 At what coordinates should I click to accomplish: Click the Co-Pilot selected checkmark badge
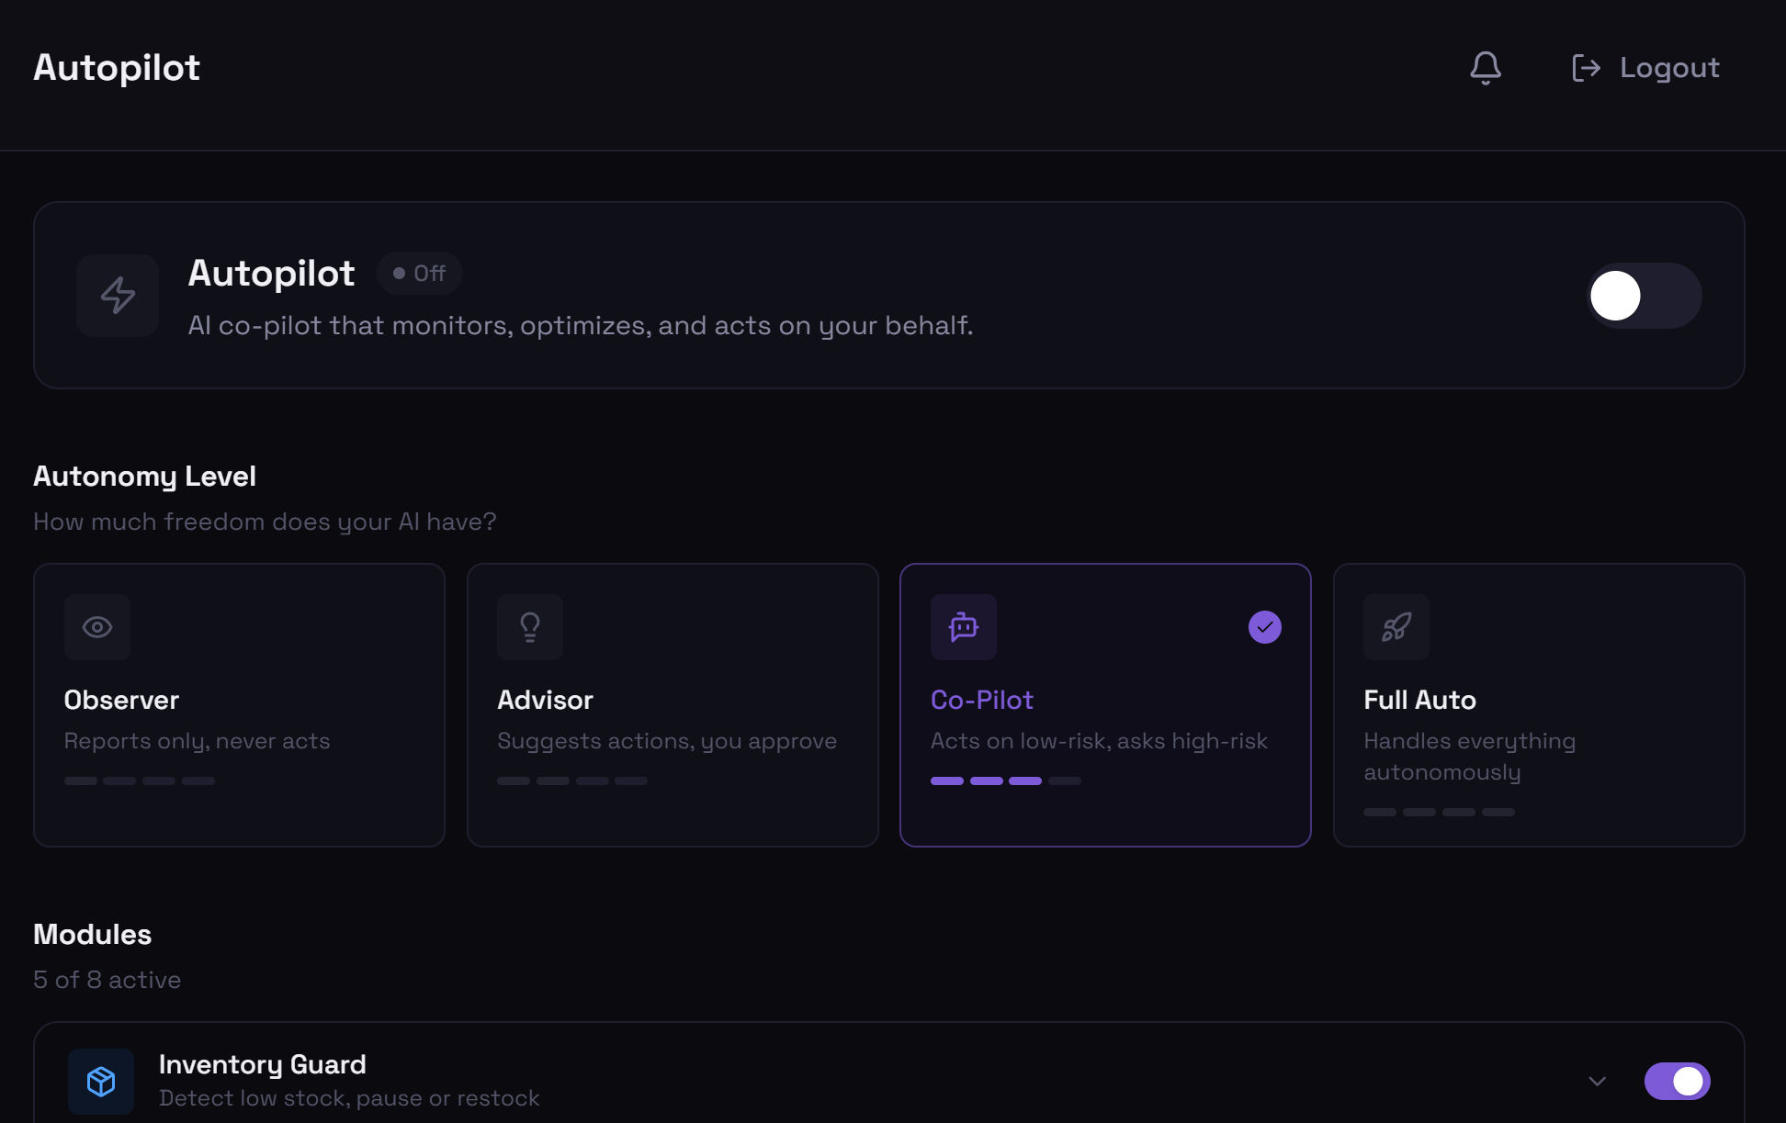1265,627
